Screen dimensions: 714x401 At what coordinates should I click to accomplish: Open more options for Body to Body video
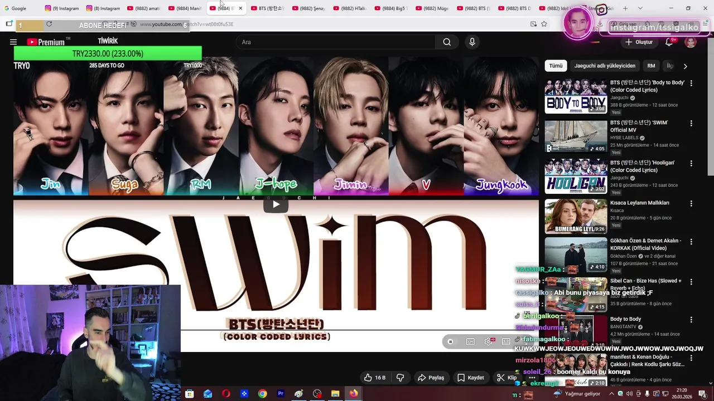coord(691,83)
